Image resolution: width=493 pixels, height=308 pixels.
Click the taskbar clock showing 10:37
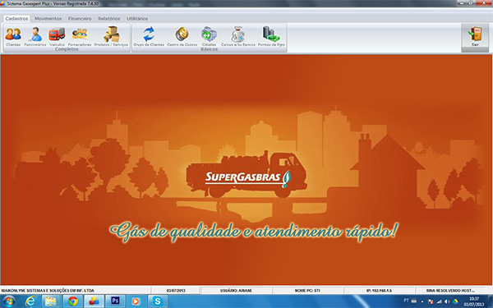click(474, 301)
